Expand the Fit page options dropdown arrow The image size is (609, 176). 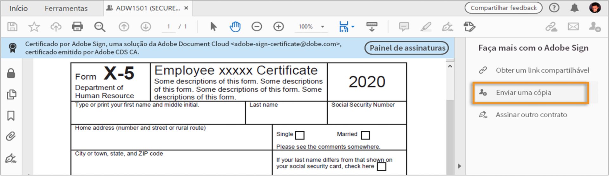point(353,27)
